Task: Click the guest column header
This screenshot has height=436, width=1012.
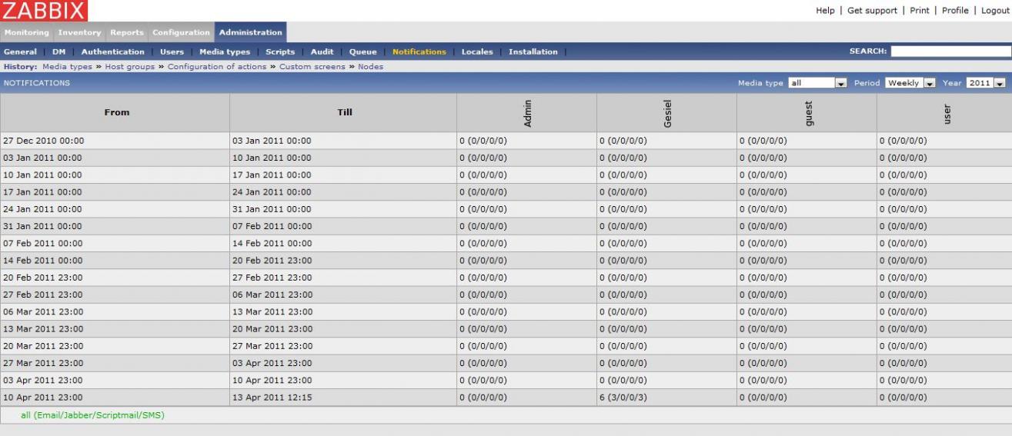Action: coord(807,113)
